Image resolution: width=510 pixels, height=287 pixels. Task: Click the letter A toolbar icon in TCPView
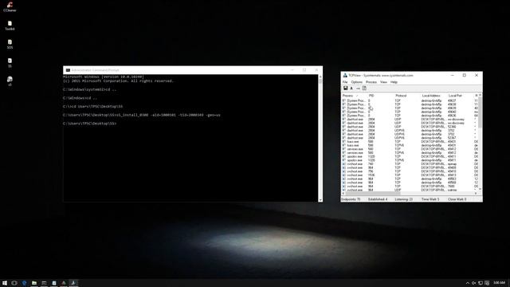(351, 88)
